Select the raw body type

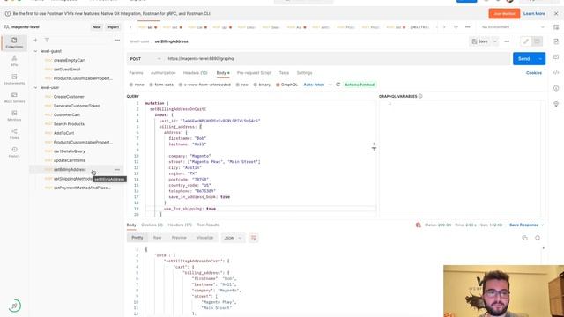point(242,85)
